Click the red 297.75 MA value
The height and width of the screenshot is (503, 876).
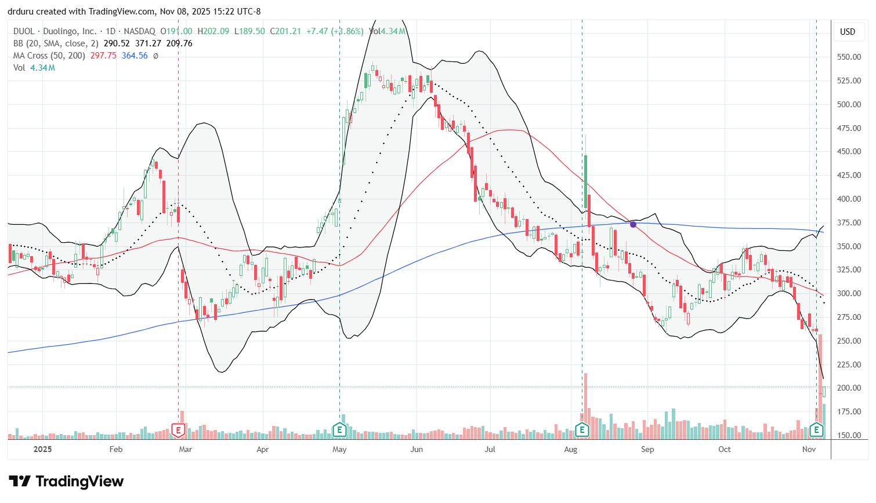pos(103,56)
